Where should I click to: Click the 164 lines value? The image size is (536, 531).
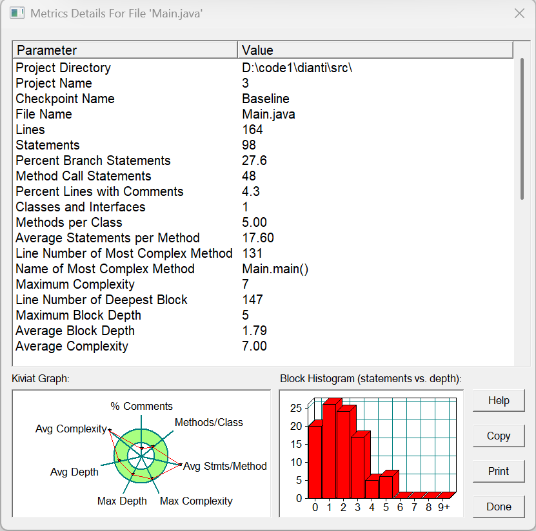(x=252, y=130)
